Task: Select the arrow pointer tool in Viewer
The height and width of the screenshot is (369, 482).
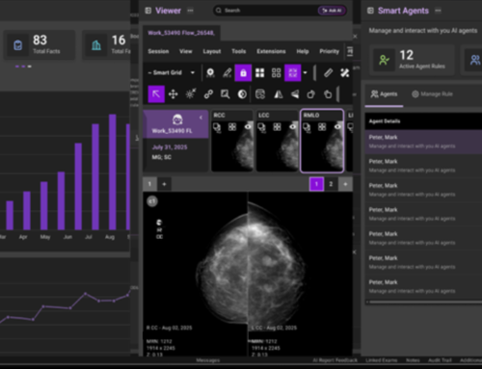Action: (x=156, y=94)
